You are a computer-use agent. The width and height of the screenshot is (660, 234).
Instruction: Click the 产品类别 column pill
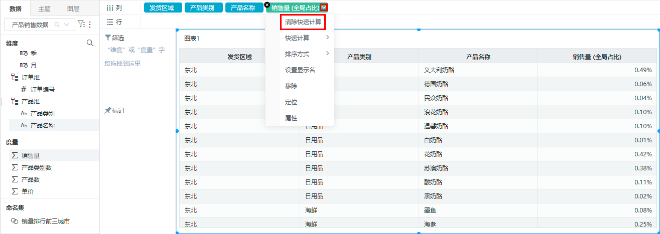point(203,8)
